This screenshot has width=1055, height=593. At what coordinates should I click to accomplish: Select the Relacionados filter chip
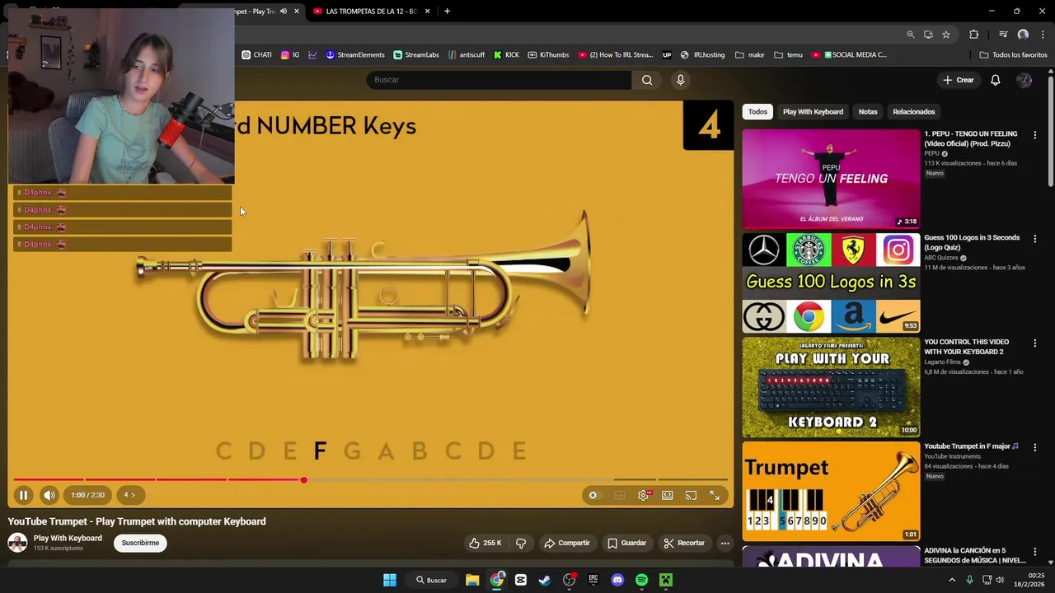[x=913, y=112]
